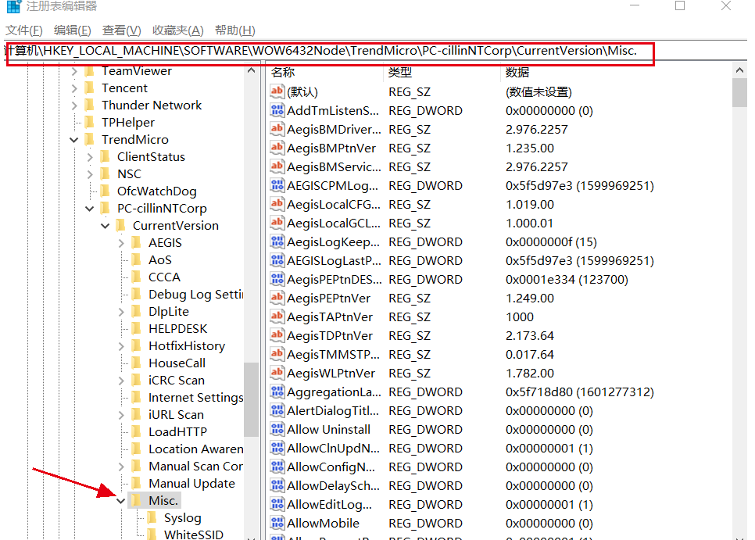Click the DWORD icon beside AegisLogKeep entry
The width and height of the screenshot is (755, 540).
point(277,241)
